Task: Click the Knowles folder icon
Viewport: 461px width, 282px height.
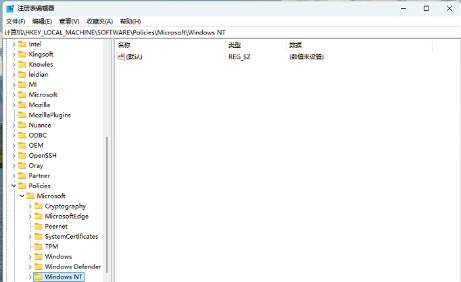Action: tap(22, 64)
